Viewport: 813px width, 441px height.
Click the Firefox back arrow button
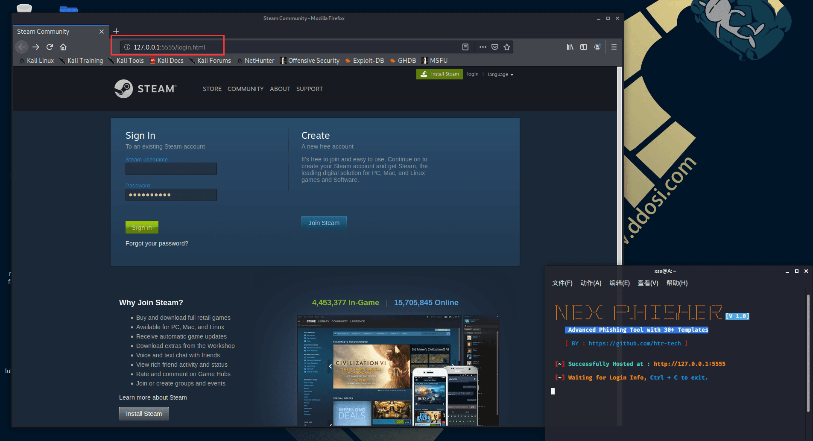(22, 47)
